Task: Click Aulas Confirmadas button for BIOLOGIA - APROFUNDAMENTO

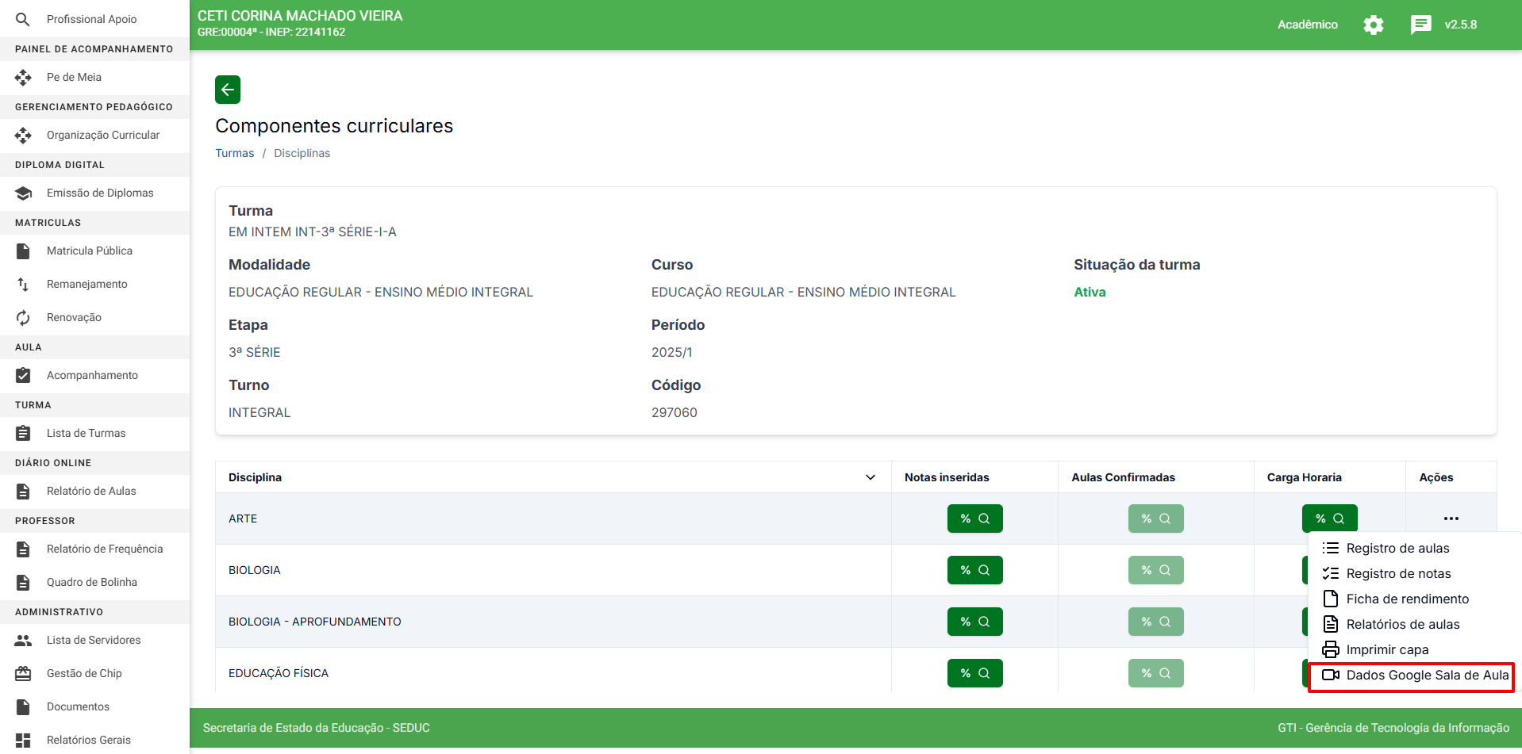Action: (1155, 622)
